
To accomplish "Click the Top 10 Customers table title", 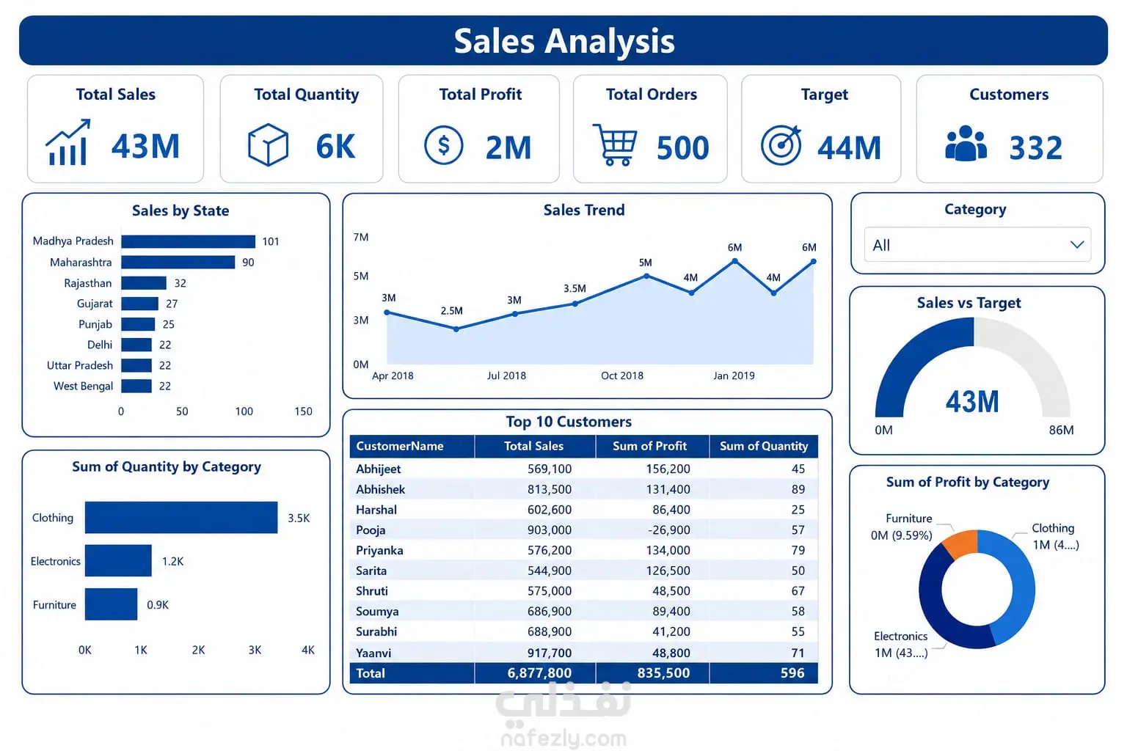I will (569, 422).
